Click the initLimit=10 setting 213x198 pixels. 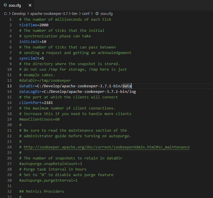pos(33,42)
